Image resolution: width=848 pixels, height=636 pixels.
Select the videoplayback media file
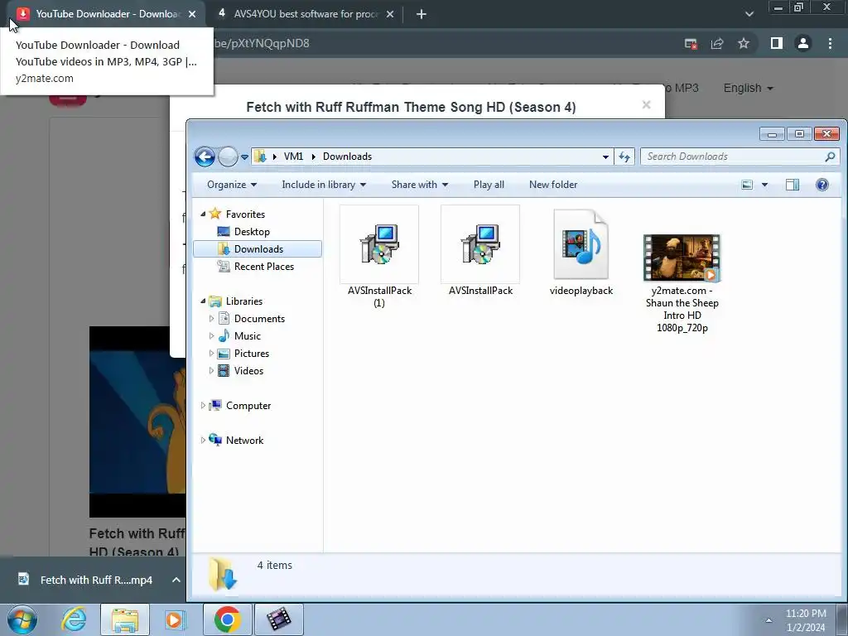pyautogui.click(x=581, y=252)
